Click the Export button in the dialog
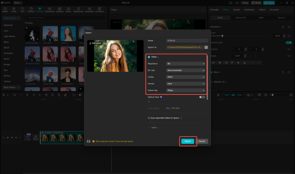Viewport: 295px width, 174px height. click(x=188, y=141)
